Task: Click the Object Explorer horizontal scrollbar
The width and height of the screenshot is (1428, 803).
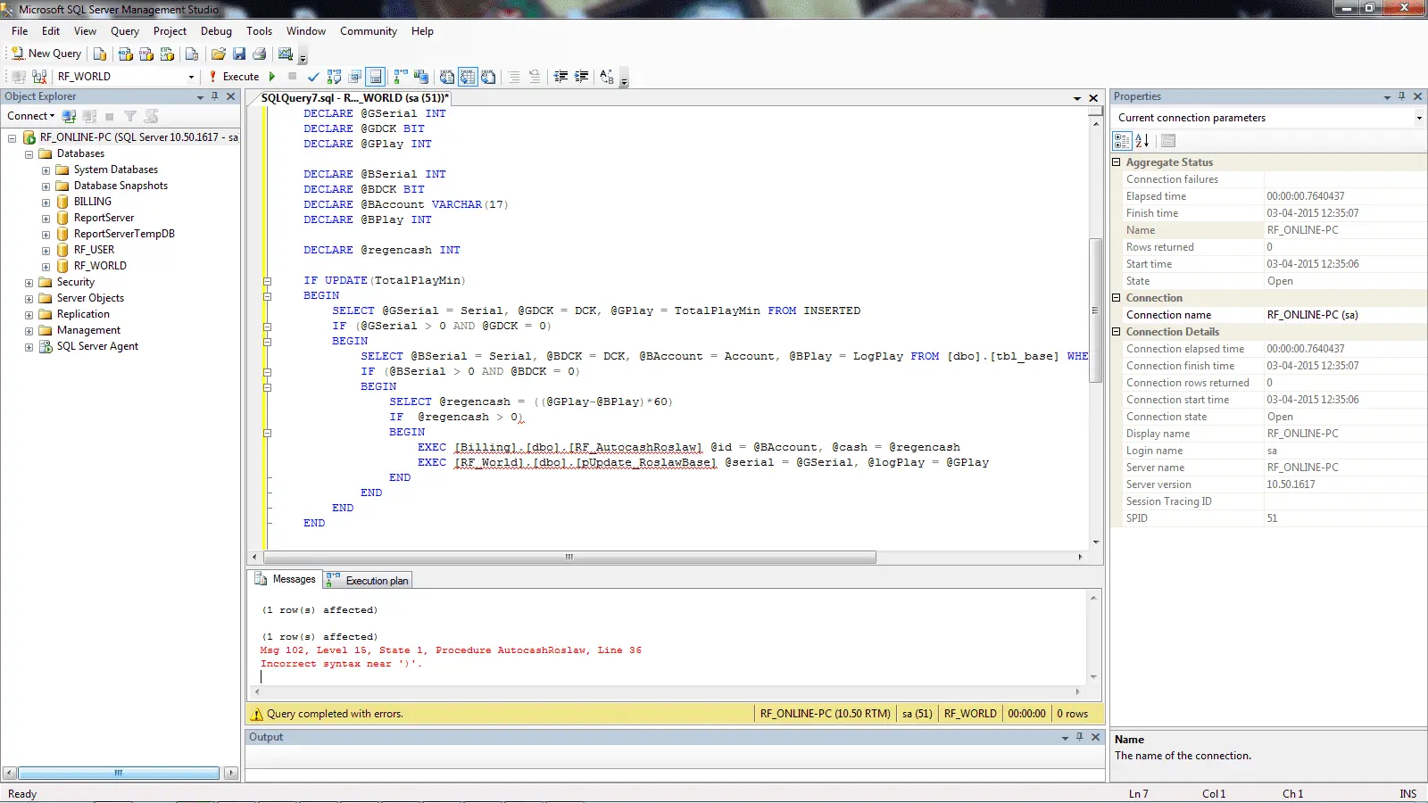Action: click(x=119, y=773)
